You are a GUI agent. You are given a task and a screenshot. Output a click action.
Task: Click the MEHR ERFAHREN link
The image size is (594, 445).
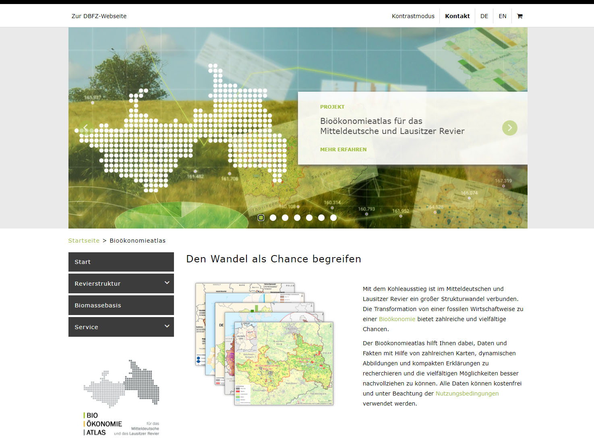(x=343, y=149)
